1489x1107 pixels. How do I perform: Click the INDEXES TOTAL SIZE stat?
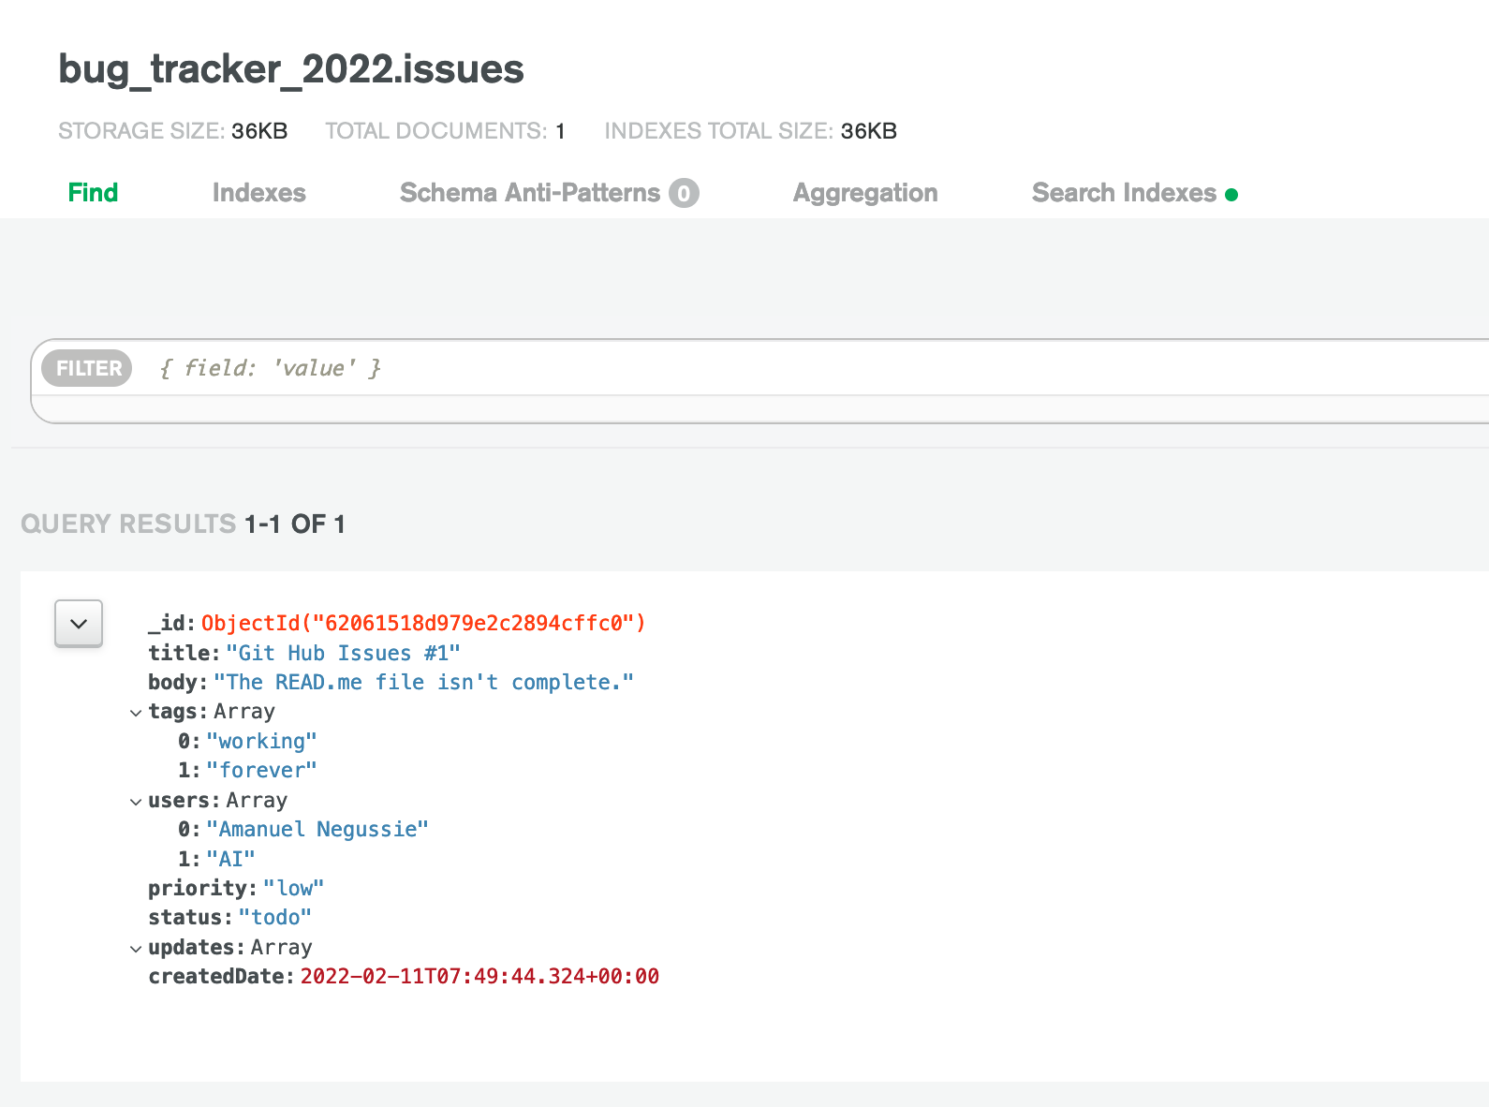[751, 131]
